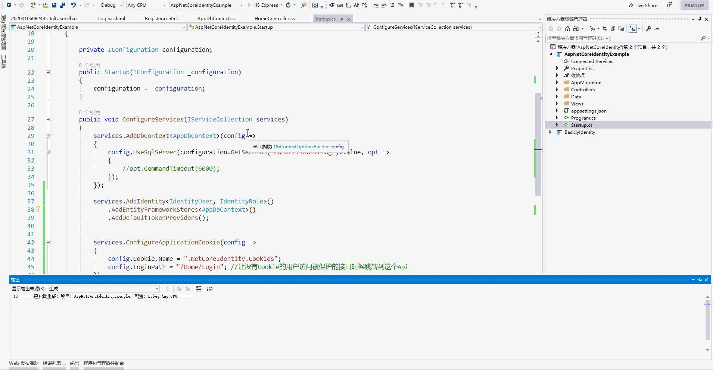Click the Save All toolbar icon
The height and width of the screenshot is (370, 713).
point(62,5)
